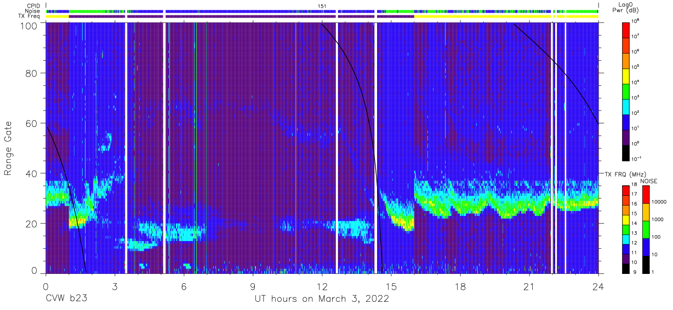673x310 pixels.
Task: Click the purple TX Freq strip near hour 9
Action: coord(253,16)
